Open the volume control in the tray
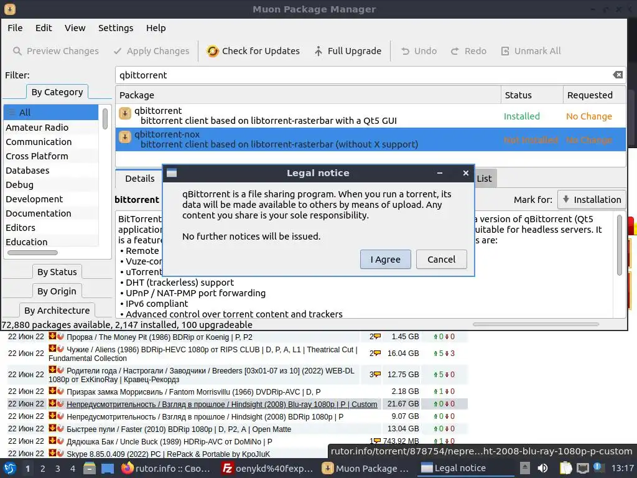 (542, 468)
